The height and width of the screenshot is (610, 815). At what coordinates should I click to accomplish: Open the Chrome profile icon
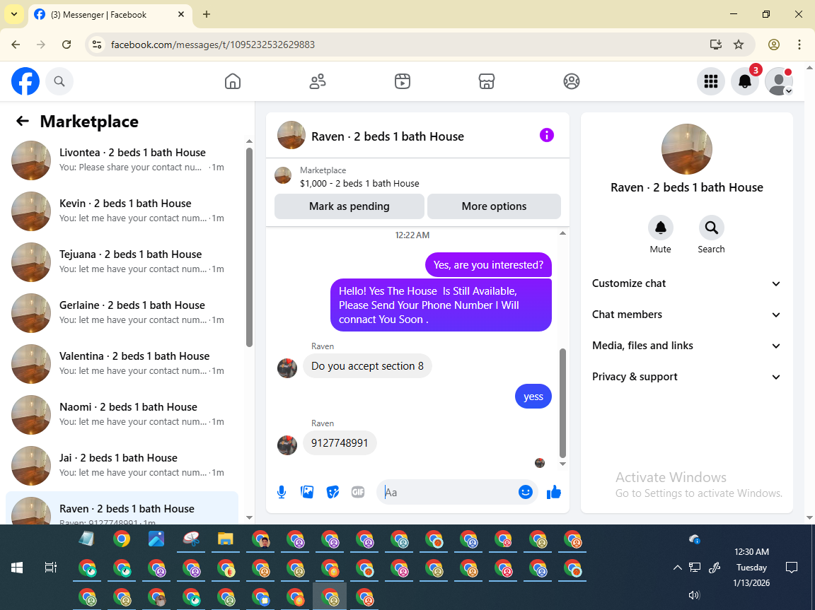(x=774, y=45)
